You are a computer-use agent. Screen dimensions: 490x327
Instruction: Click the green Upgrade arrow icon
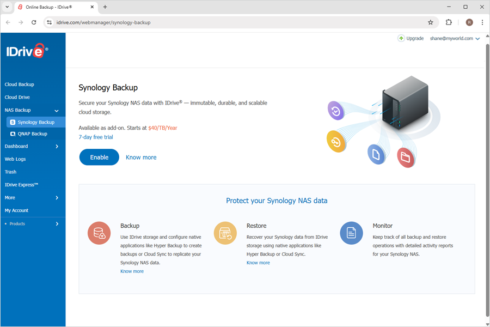[x=401, y=39]
